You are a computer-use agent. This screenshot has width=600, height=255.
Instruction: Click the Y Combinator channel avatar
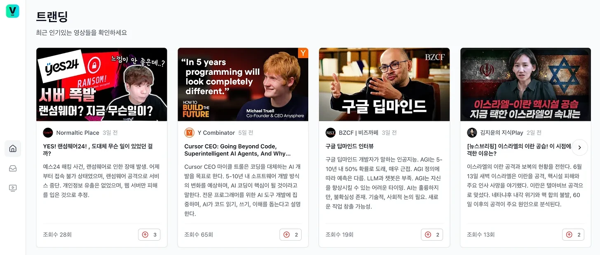[189, 132]
